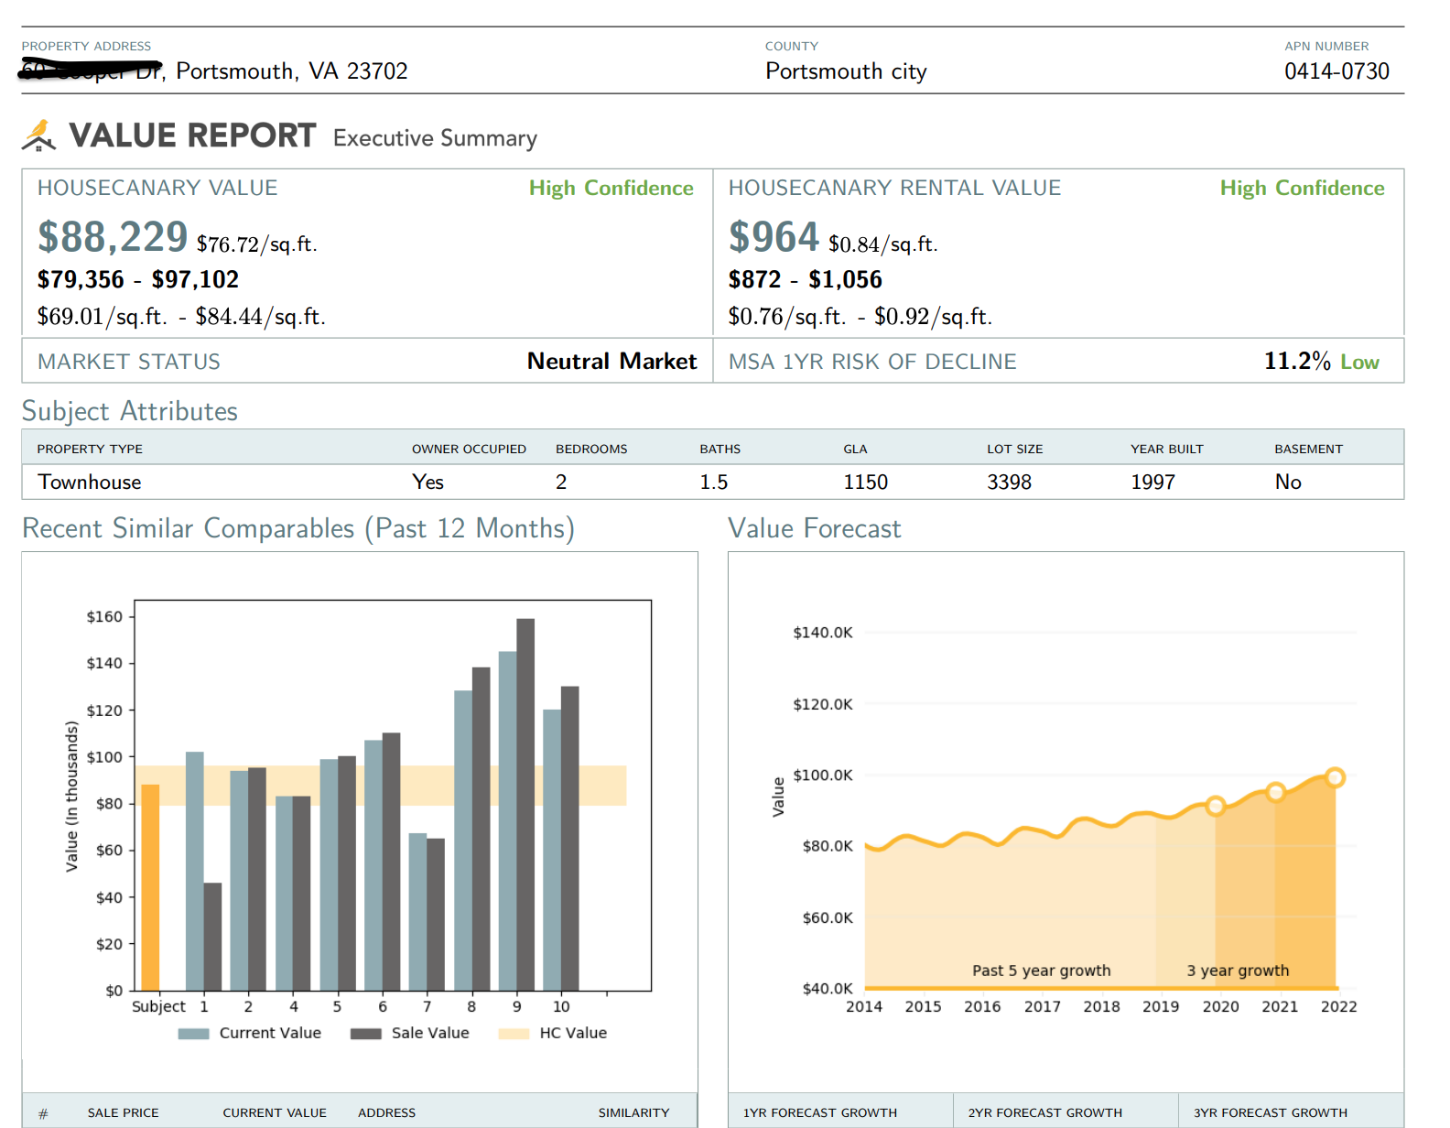The width and height of the screenshot is (1450, 1128).
Task: Select the 3YR FORECAST GROWTH header
Action: click(x=1270, y=1112)
